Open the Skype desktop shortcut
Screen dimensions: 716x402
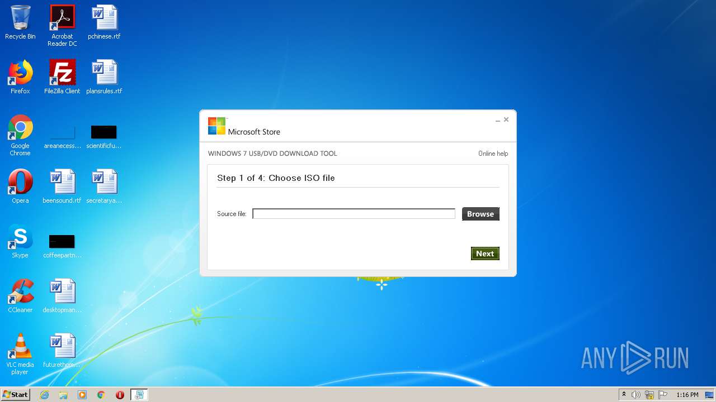[20, 241]
